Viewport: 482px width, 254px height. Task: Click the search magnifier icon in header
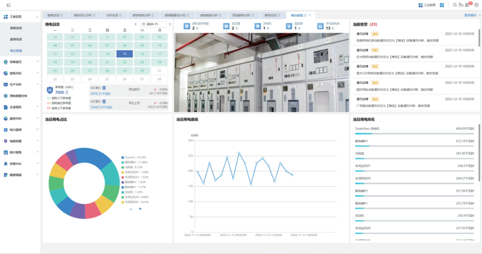point(455,5)
